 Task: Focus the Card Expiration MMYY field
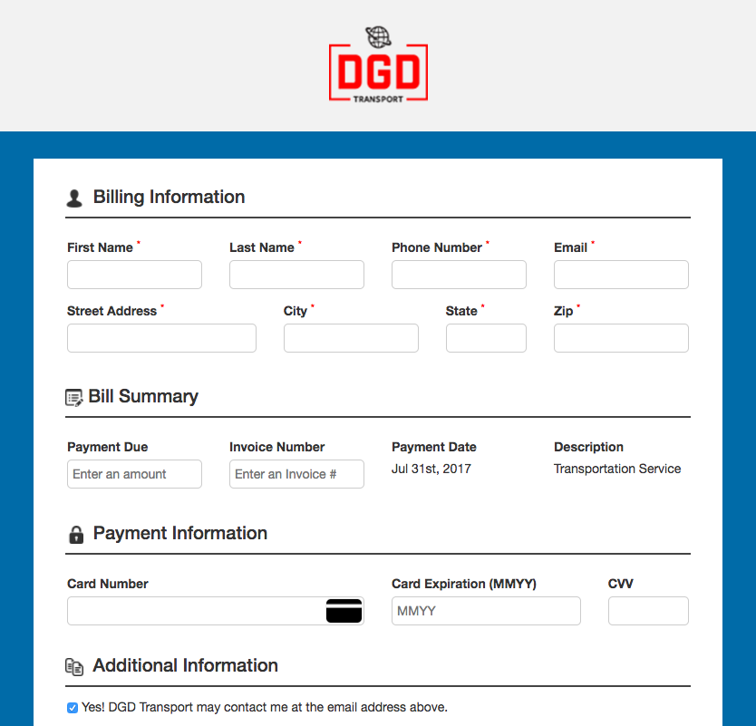pos(486,611)
